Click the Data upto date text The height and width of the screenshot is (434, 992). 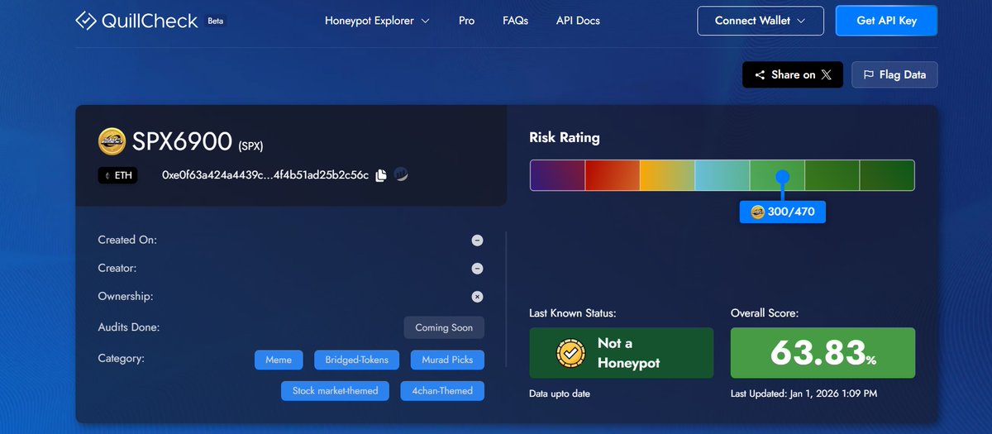tap(560, 393)
